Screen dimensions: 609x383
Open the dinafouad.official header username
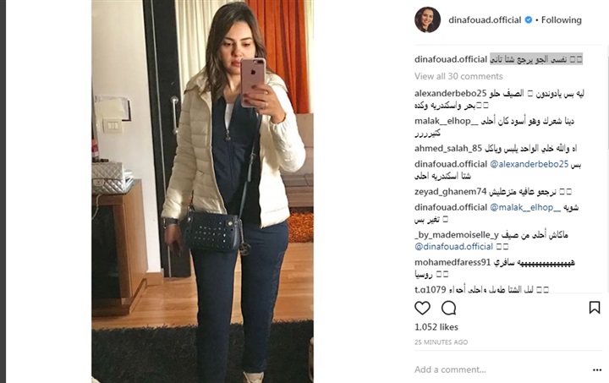[485, 19]
